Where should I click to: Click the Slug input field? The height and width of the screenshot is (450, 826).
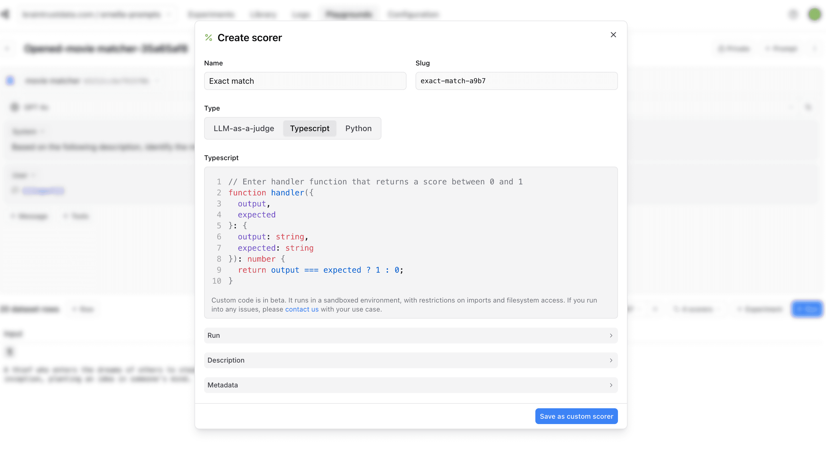click(517, 81)
